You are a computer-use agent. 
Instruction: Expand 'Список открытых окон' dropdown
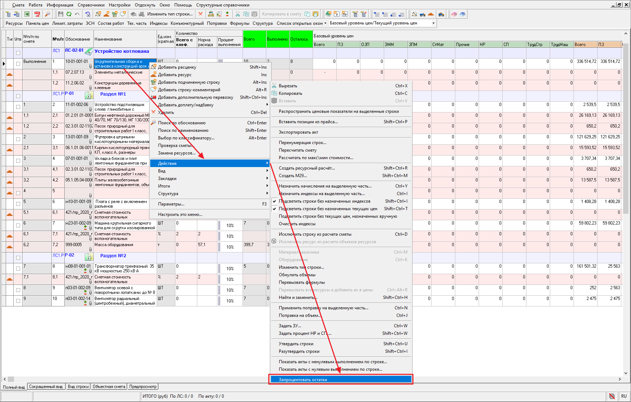coord(301,23)
